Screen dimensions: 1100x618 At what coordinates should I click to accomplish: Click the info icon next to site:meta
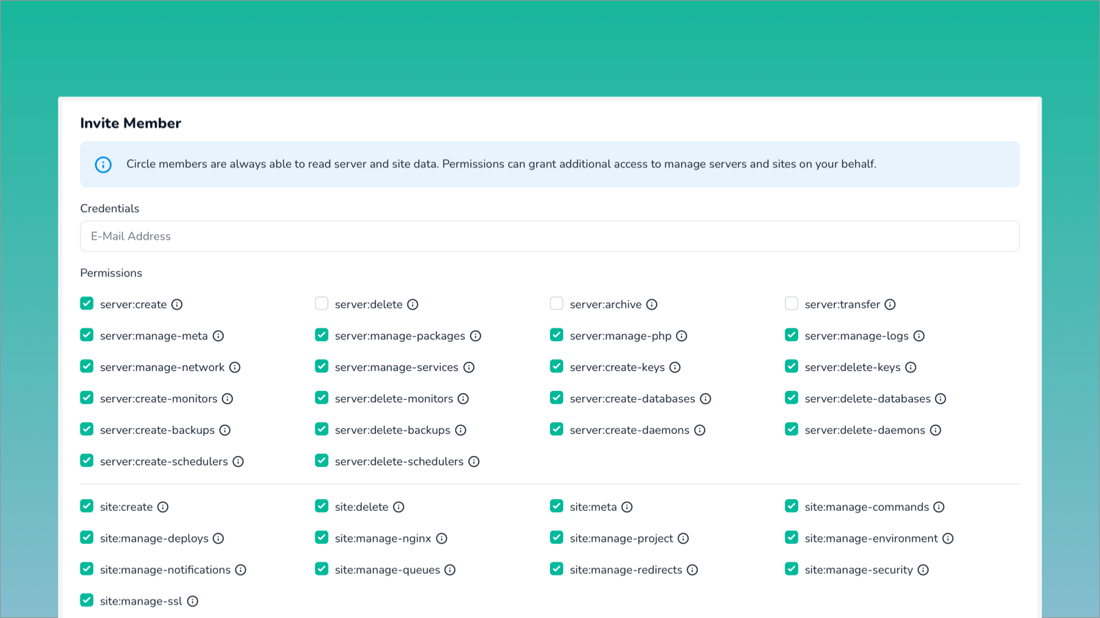pos(626,507)
